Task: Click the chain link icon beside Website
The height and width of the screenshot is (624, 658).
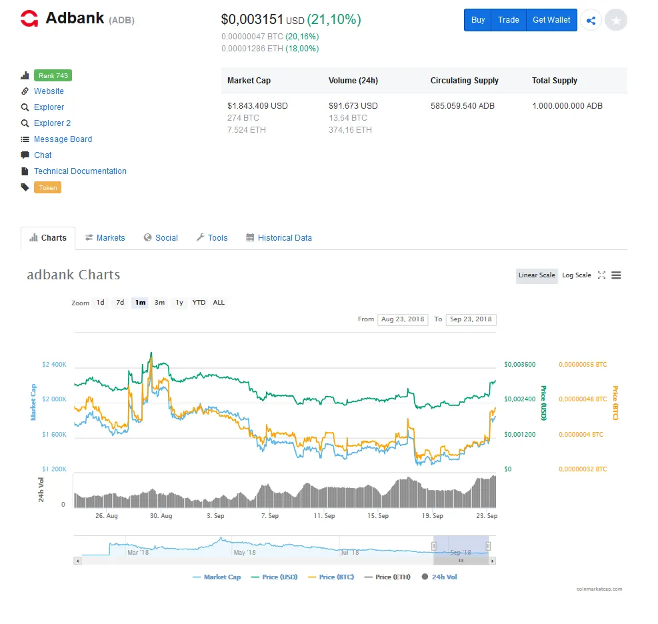Action: point(25,91)
